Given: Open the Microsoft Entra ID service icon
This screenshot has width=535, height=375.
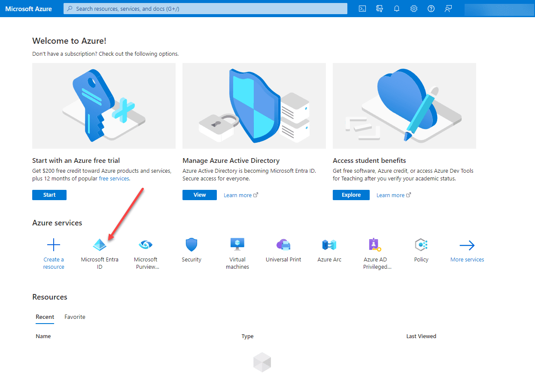Looking at the screenshot, I should (100, 245).
